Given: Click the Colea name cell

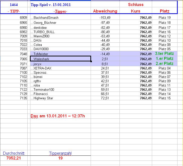Looking at the screenshot, I should (x=60, y=45).
